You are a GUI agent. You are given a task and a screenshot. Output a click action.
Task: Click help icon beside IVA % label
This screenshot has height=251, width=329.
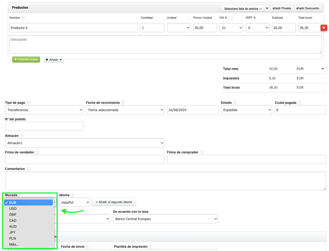point(230,18)
